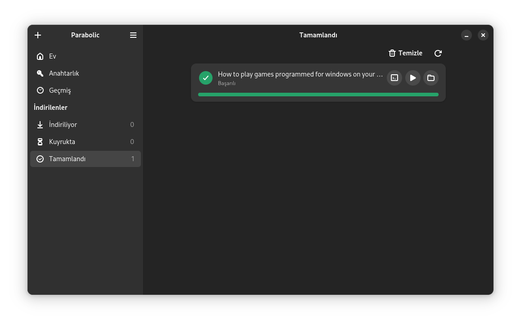
Task: Open the hamburger main menu
Action: tap(133, 35)
